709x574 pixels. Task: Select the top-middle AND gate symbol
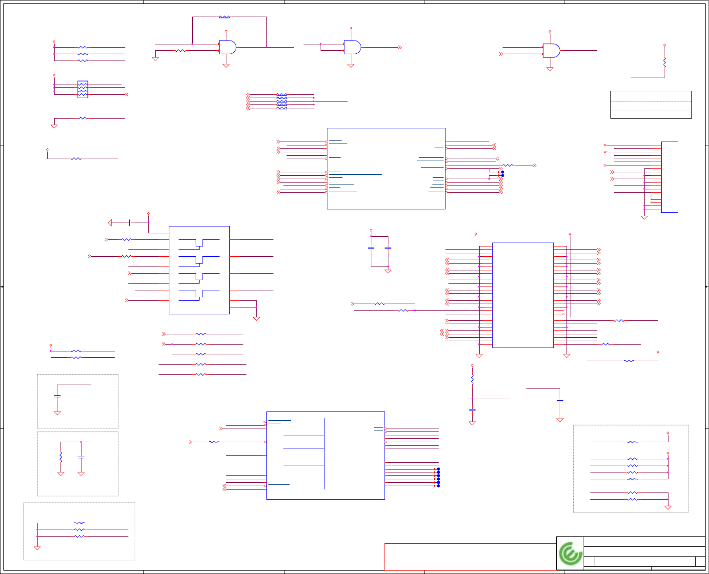pos(353,47)
